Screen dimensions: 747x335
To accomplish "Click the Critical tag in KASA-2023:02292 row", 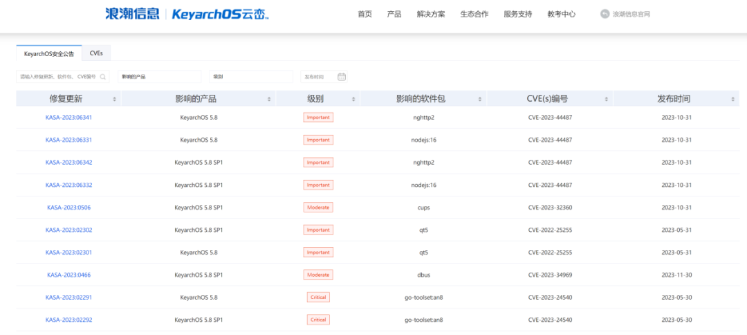I will point(318,320).
